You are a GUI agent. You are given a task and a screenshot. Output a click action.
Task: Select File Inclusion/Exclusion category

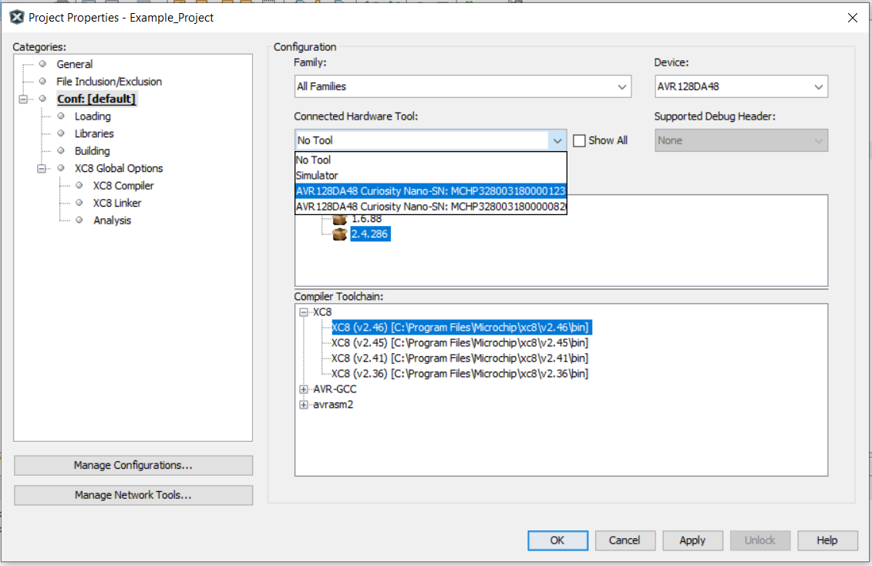pos(109,82)
